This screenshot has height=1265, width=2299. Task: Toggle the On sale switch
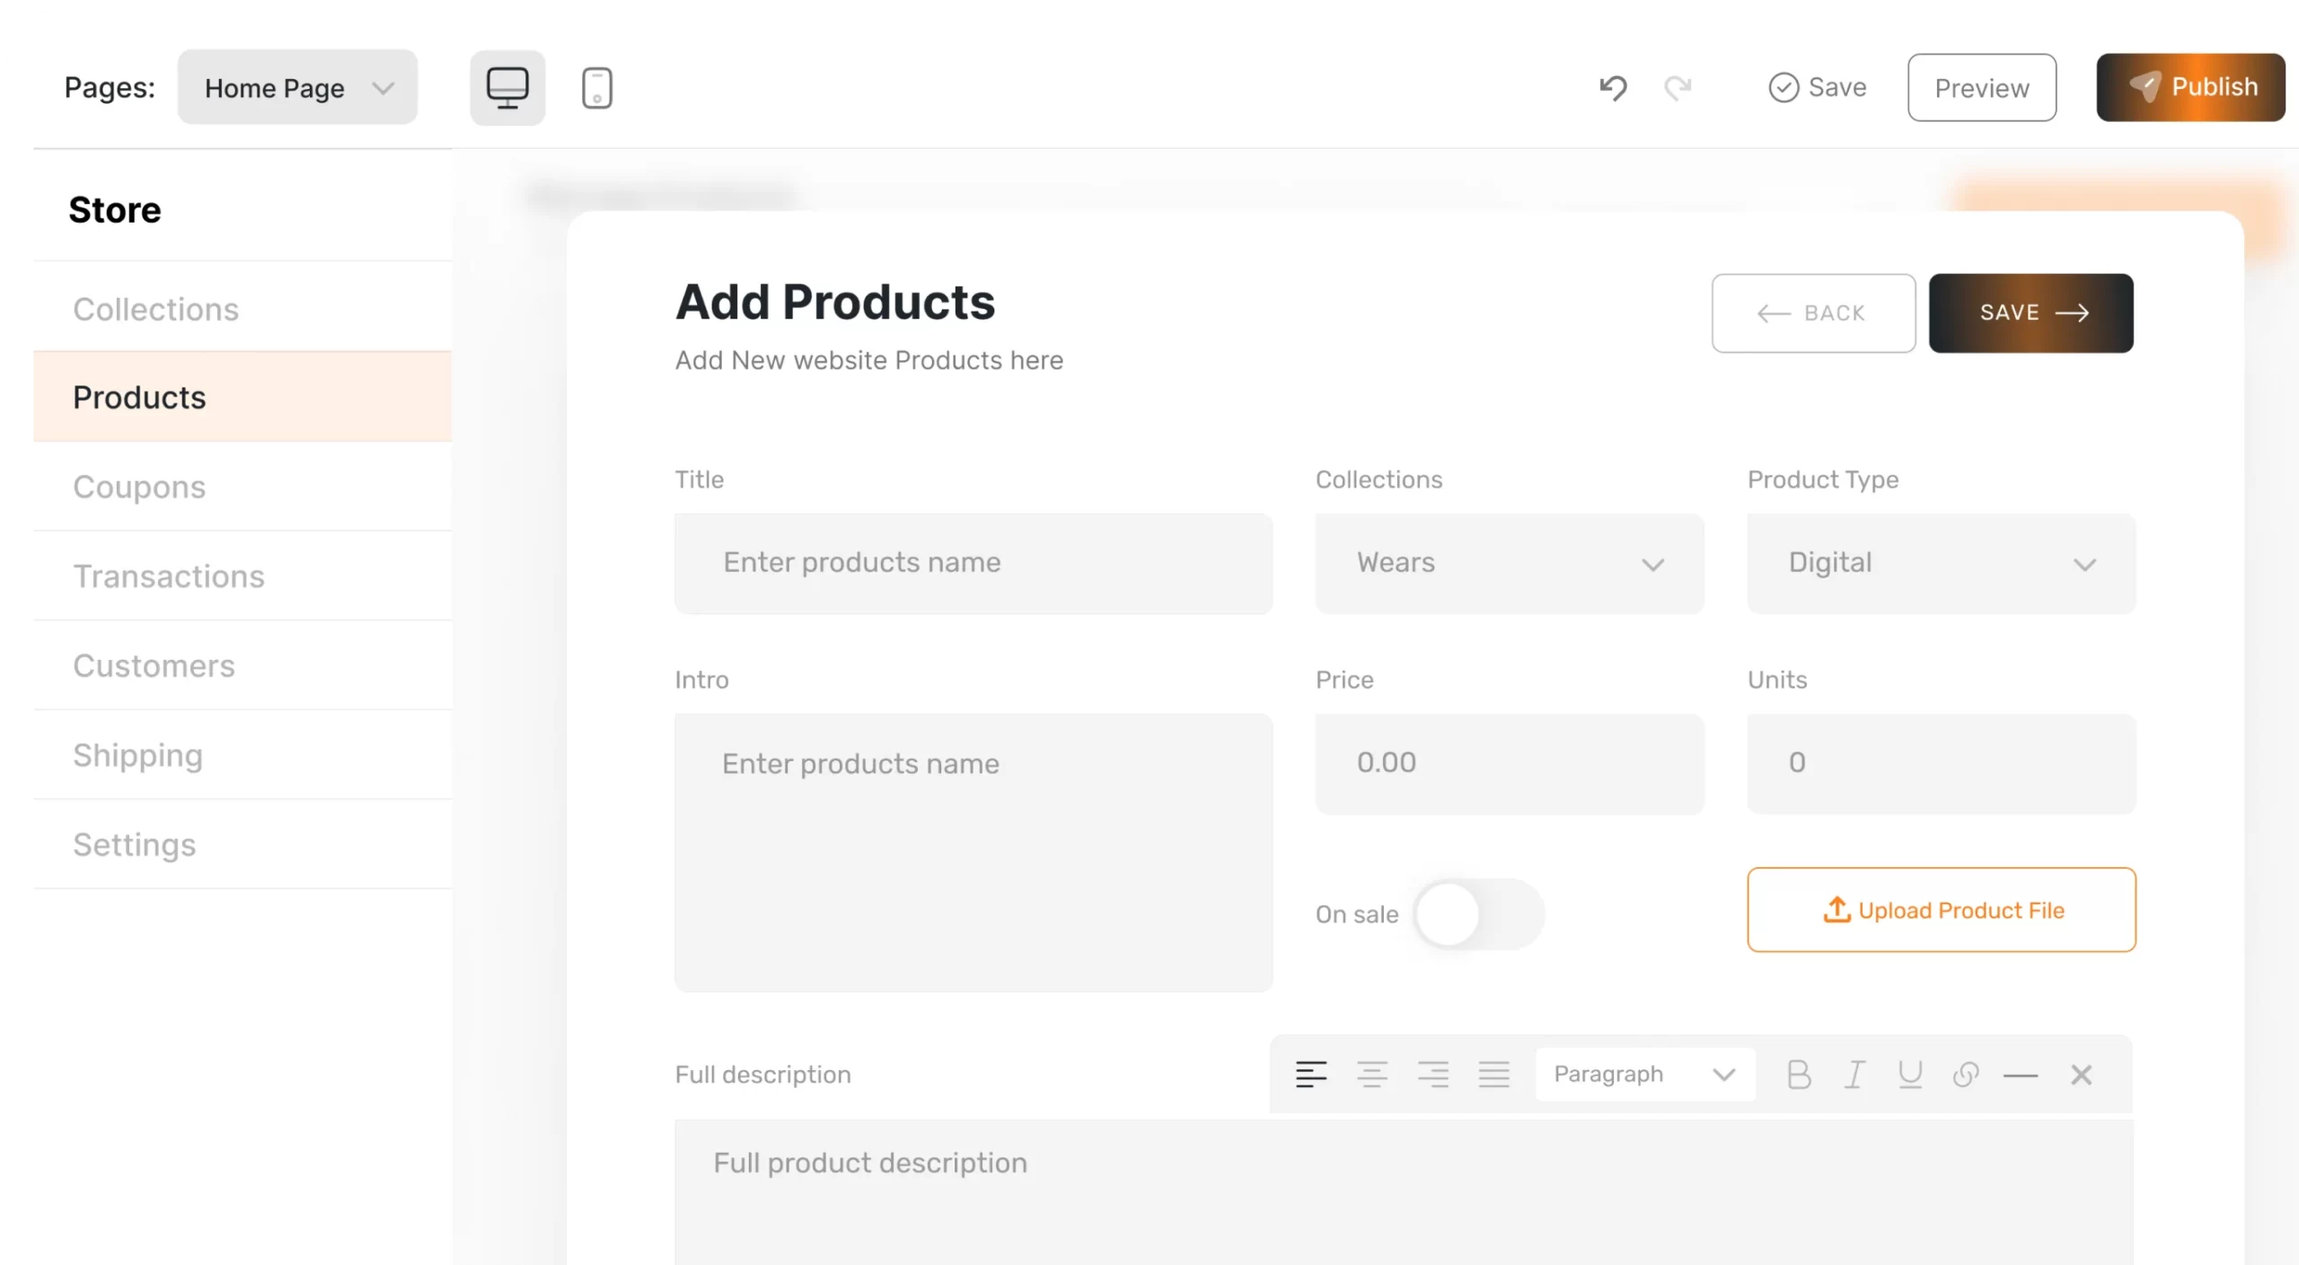(x=1477, y=914)
